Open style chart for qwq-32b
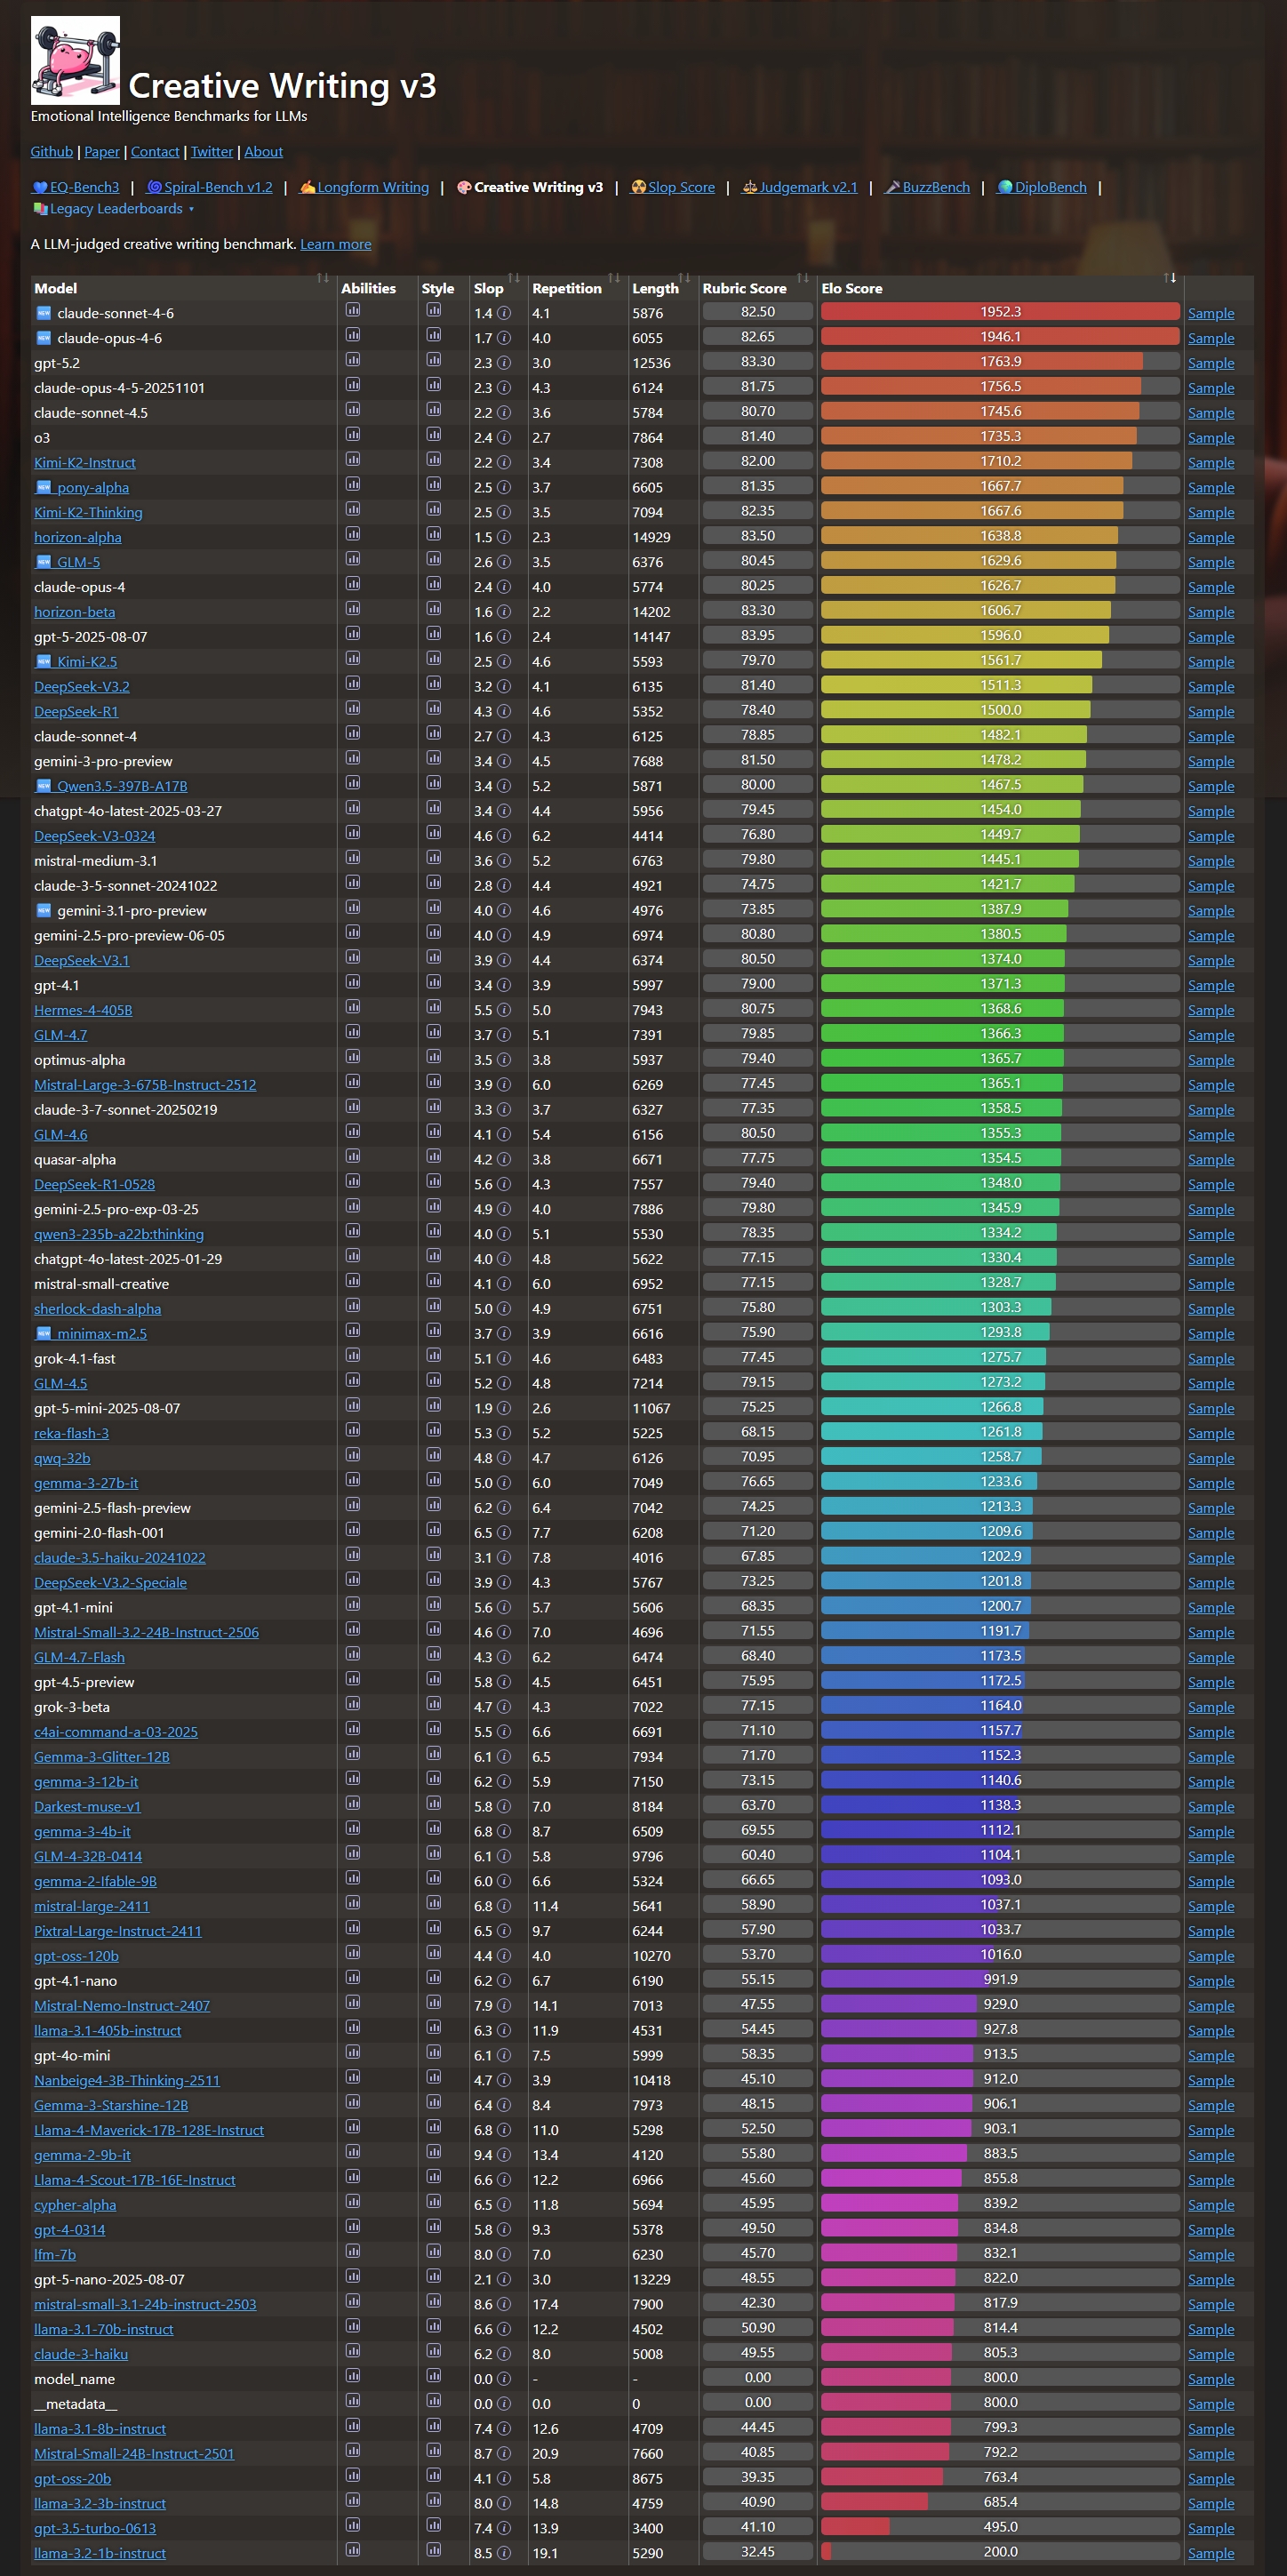This screenshot has width=1287, height=2576. click(x=434, y=1456)
